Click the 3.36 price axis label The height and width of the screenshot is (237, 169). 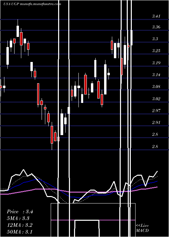point(156,27)
